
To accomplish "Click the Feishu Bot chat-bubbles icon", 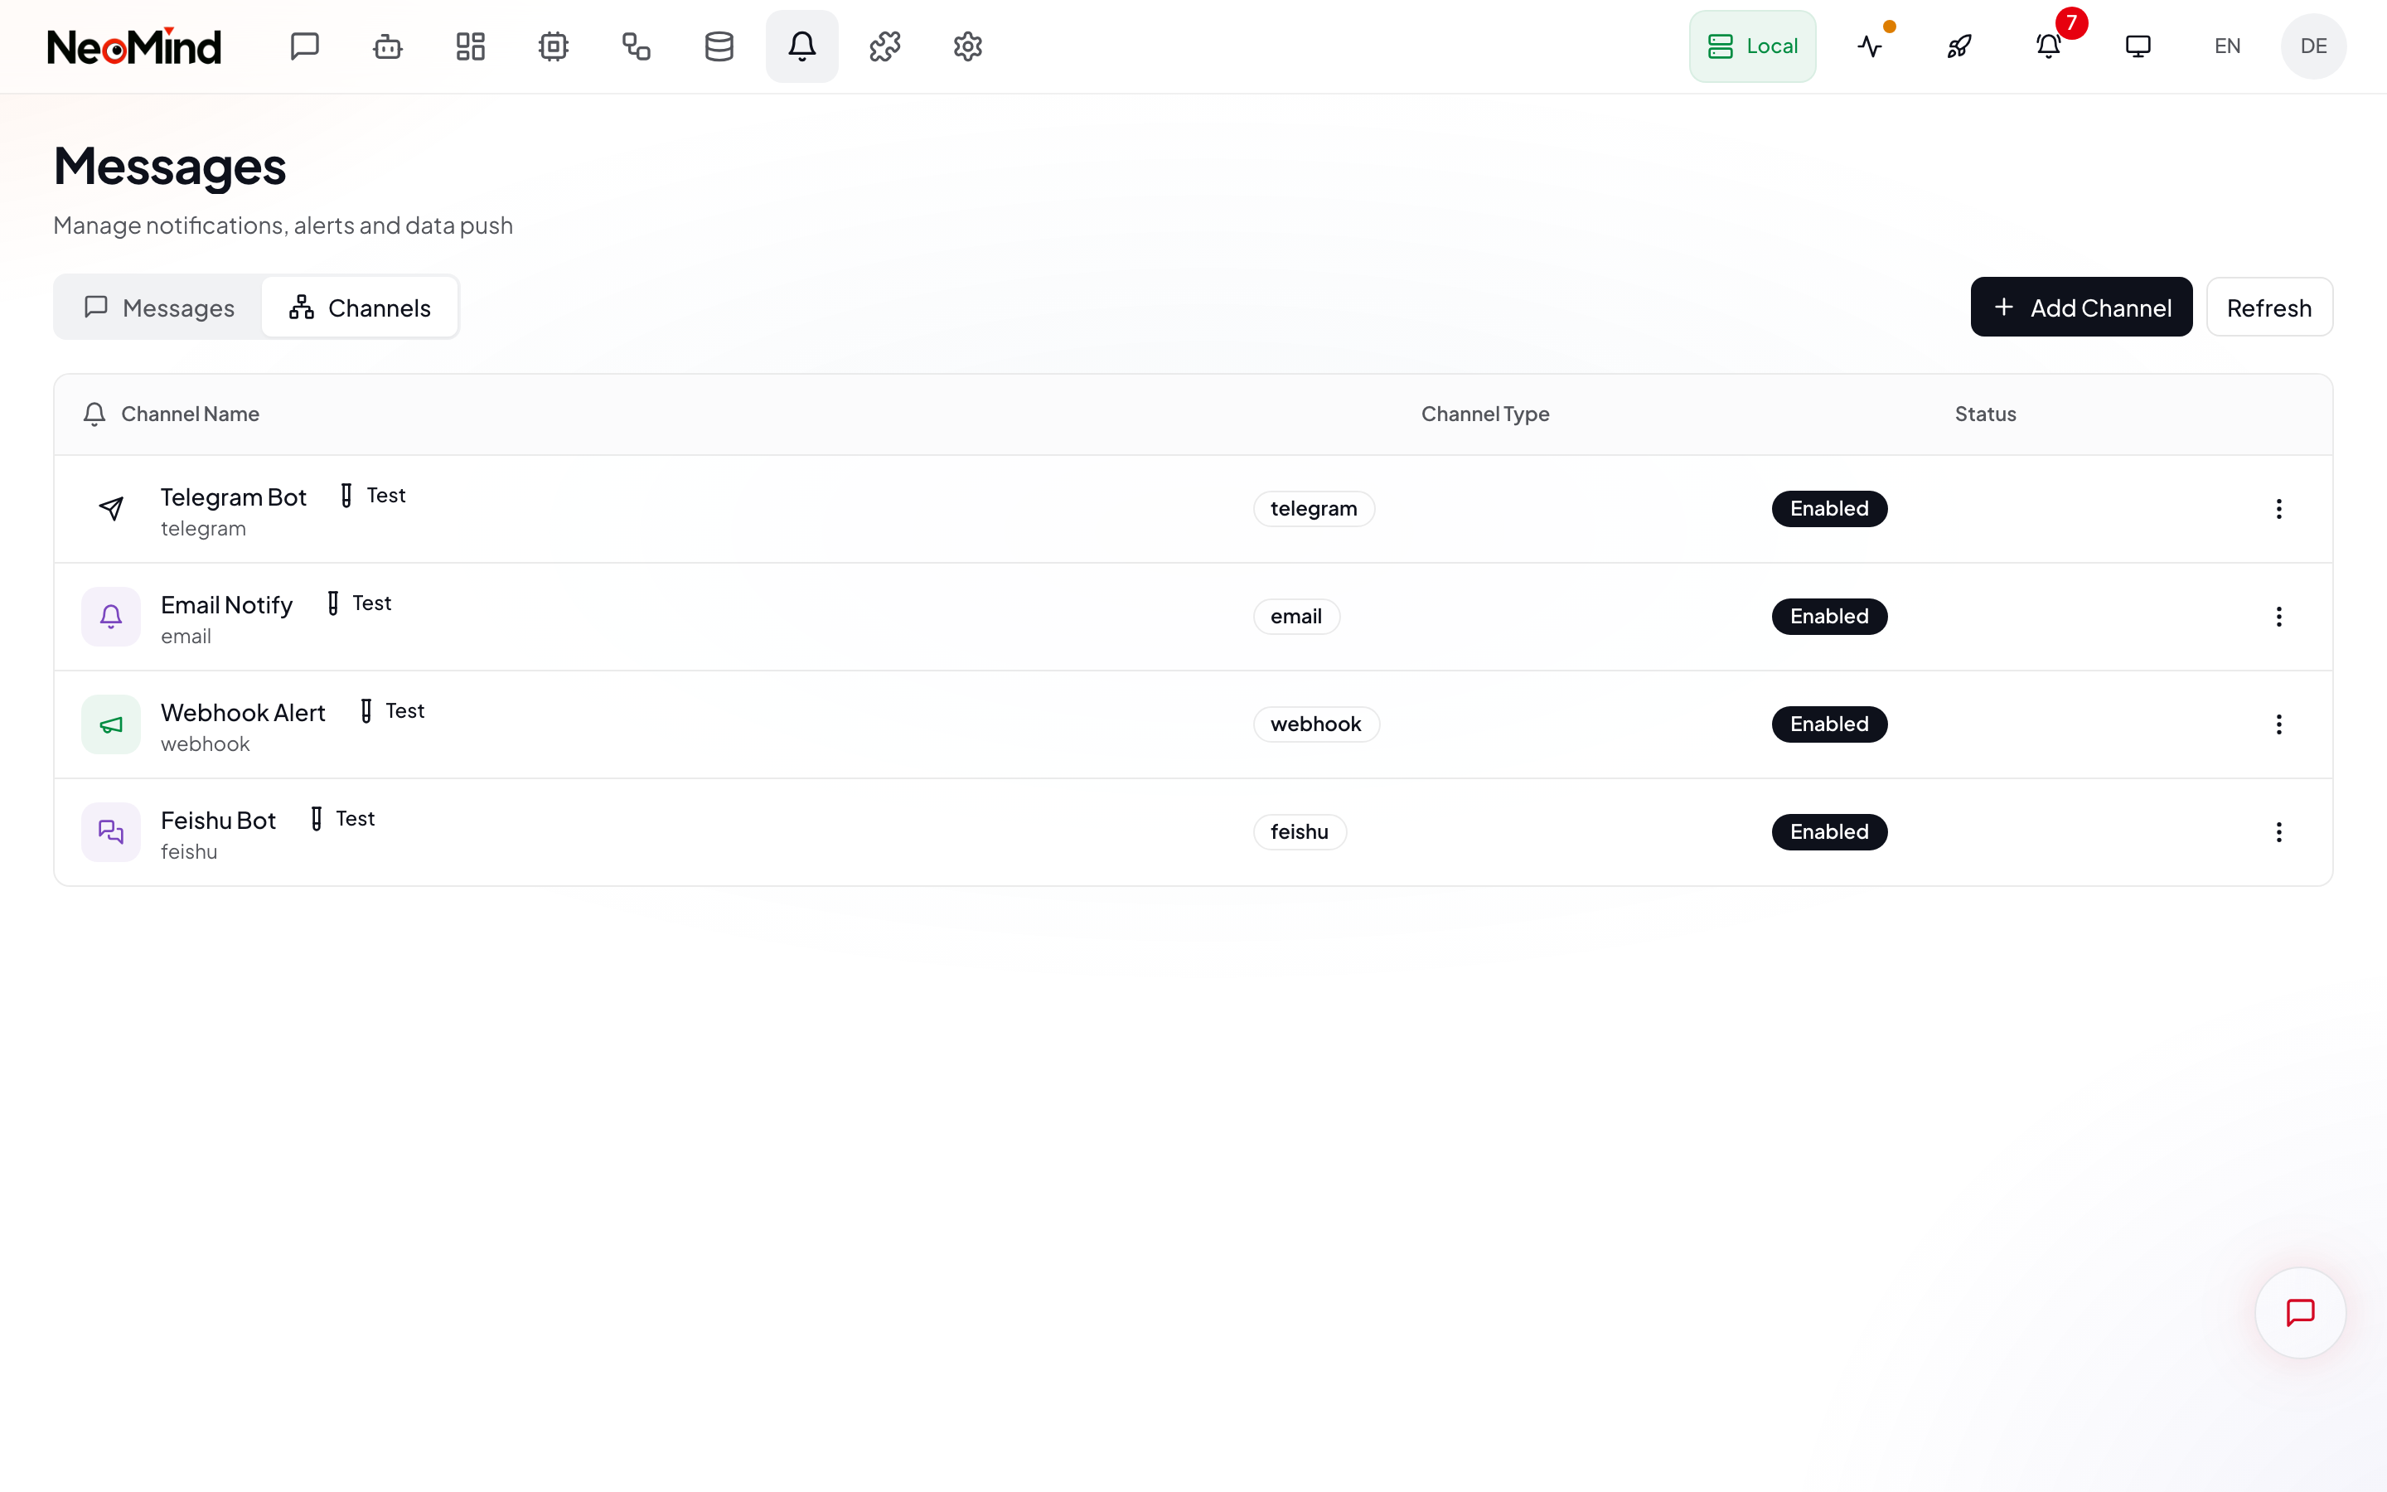I will (111, 832).
